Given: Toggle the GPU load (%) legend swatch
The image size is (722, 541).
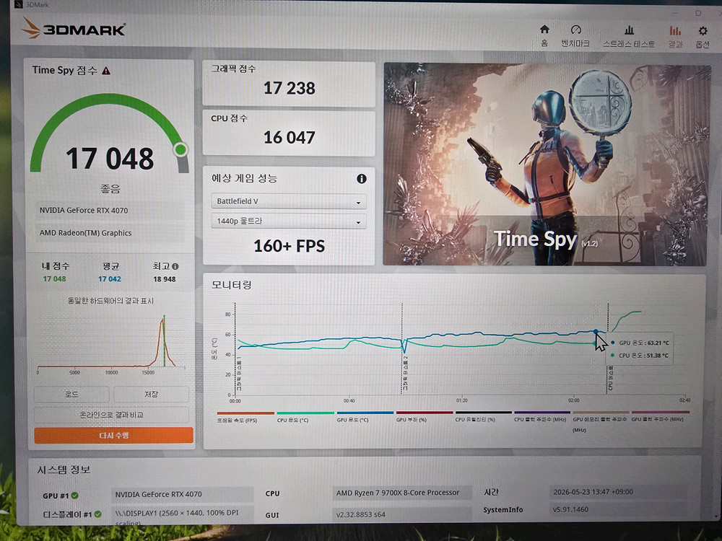Looking at the screenshot, I should (x=424, y=413).
